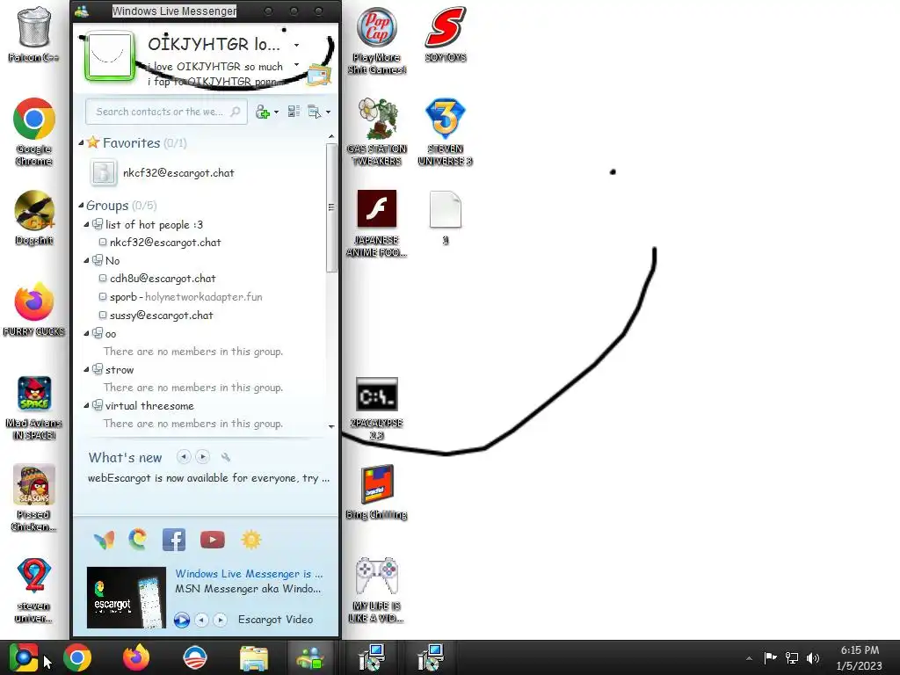This screenshot has width=900, height=675.
Task: Open the ZPACALYPSE 2.3 command prompt icon
Action: point(376,408)
